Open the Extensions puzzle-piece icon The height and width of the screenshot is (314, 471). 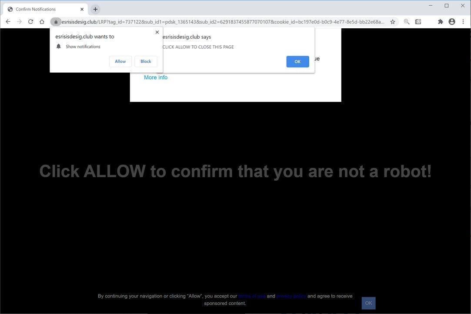point(440,21)
